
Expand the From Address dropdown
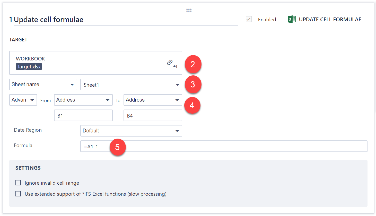click(83, 100)
